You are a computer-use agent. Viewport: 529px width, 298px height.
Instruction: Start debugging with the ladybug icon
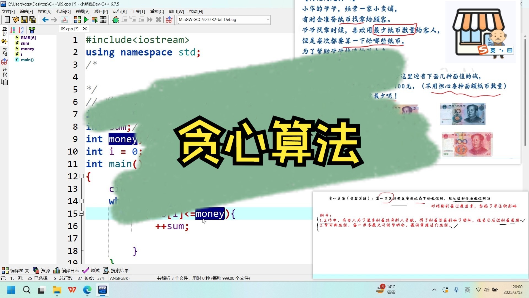coord(115,20)
